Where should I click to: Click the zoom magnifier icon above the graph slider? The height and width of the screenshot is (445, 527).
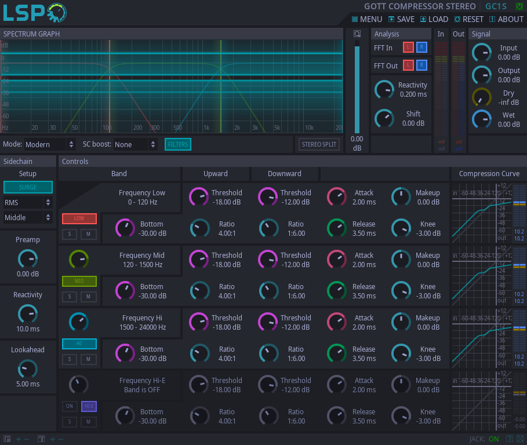point(357,34)
